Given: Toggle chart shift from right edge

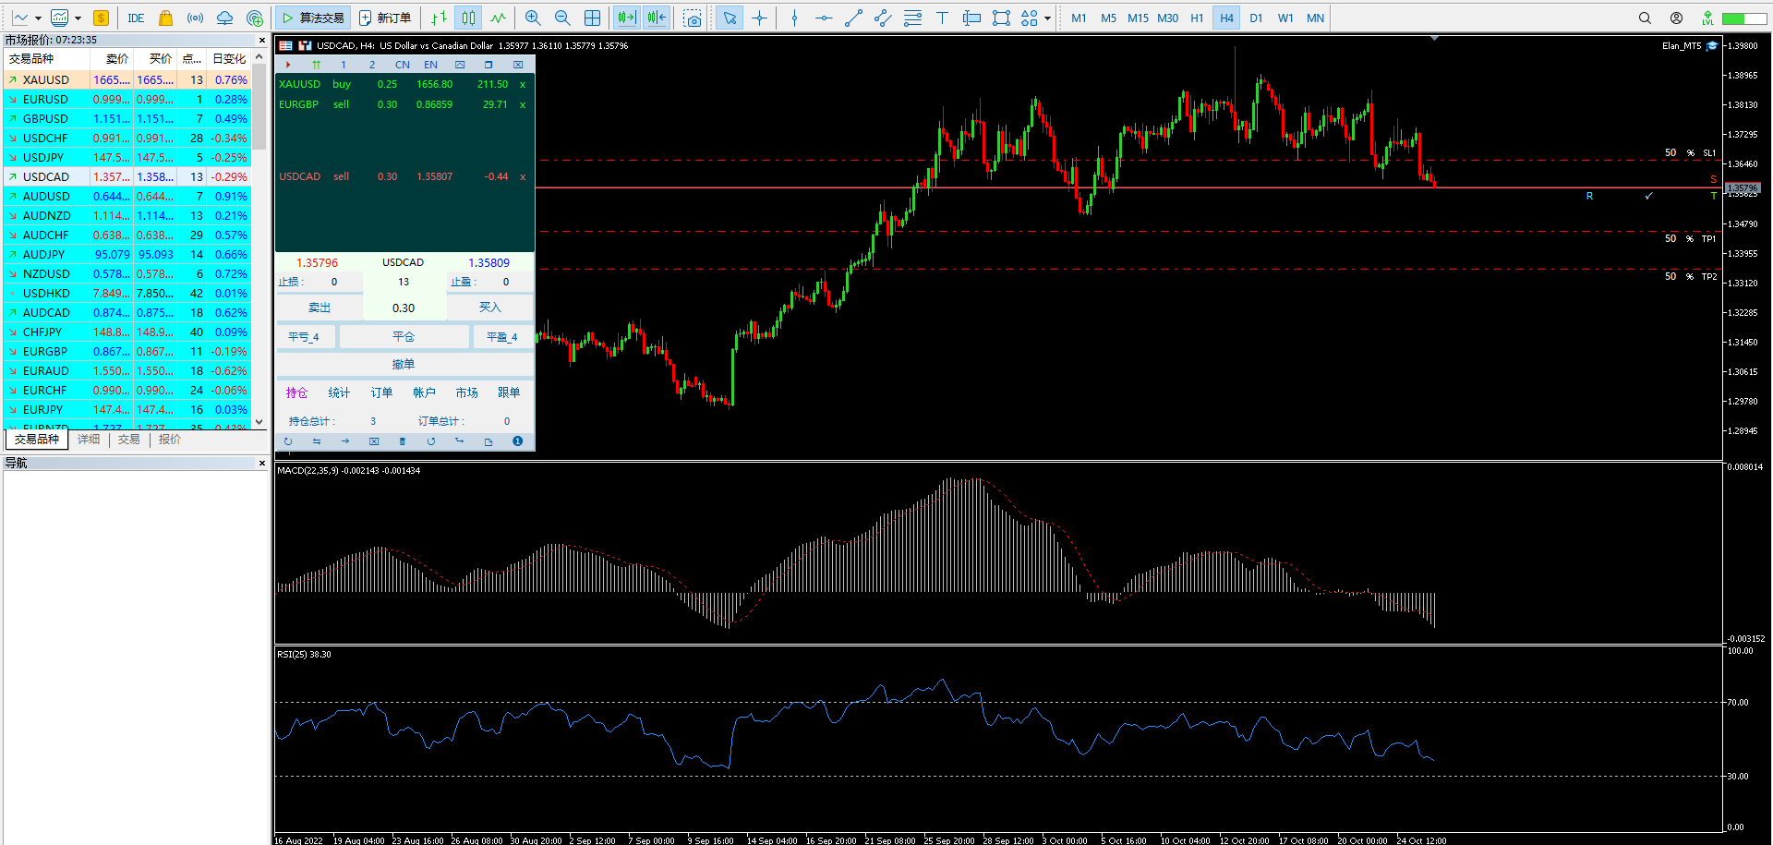Looking at the screenshot, I should pyautogui.click(x=657, y=18).
